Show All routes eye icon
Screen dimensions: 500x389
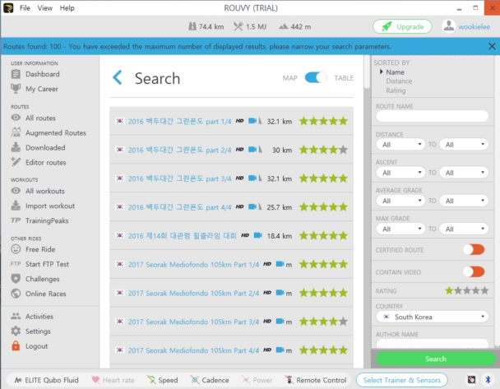pos(16,118)
